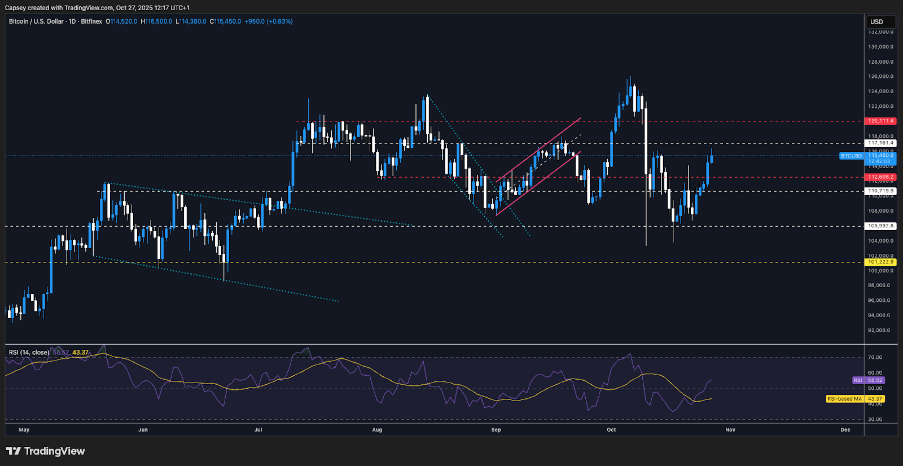This screenshot has height=466, width=903.
Task: Click the +950.0 (+0.83%) change value
Action: pyautogui.click(x=269, y=21)
